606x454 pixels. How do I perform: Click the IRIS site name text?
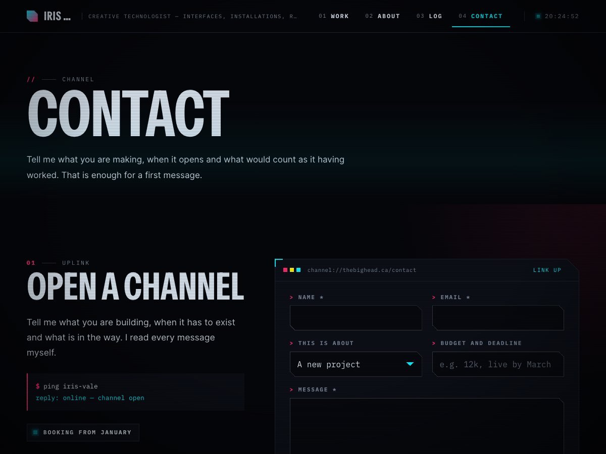[x=57, y=16]
